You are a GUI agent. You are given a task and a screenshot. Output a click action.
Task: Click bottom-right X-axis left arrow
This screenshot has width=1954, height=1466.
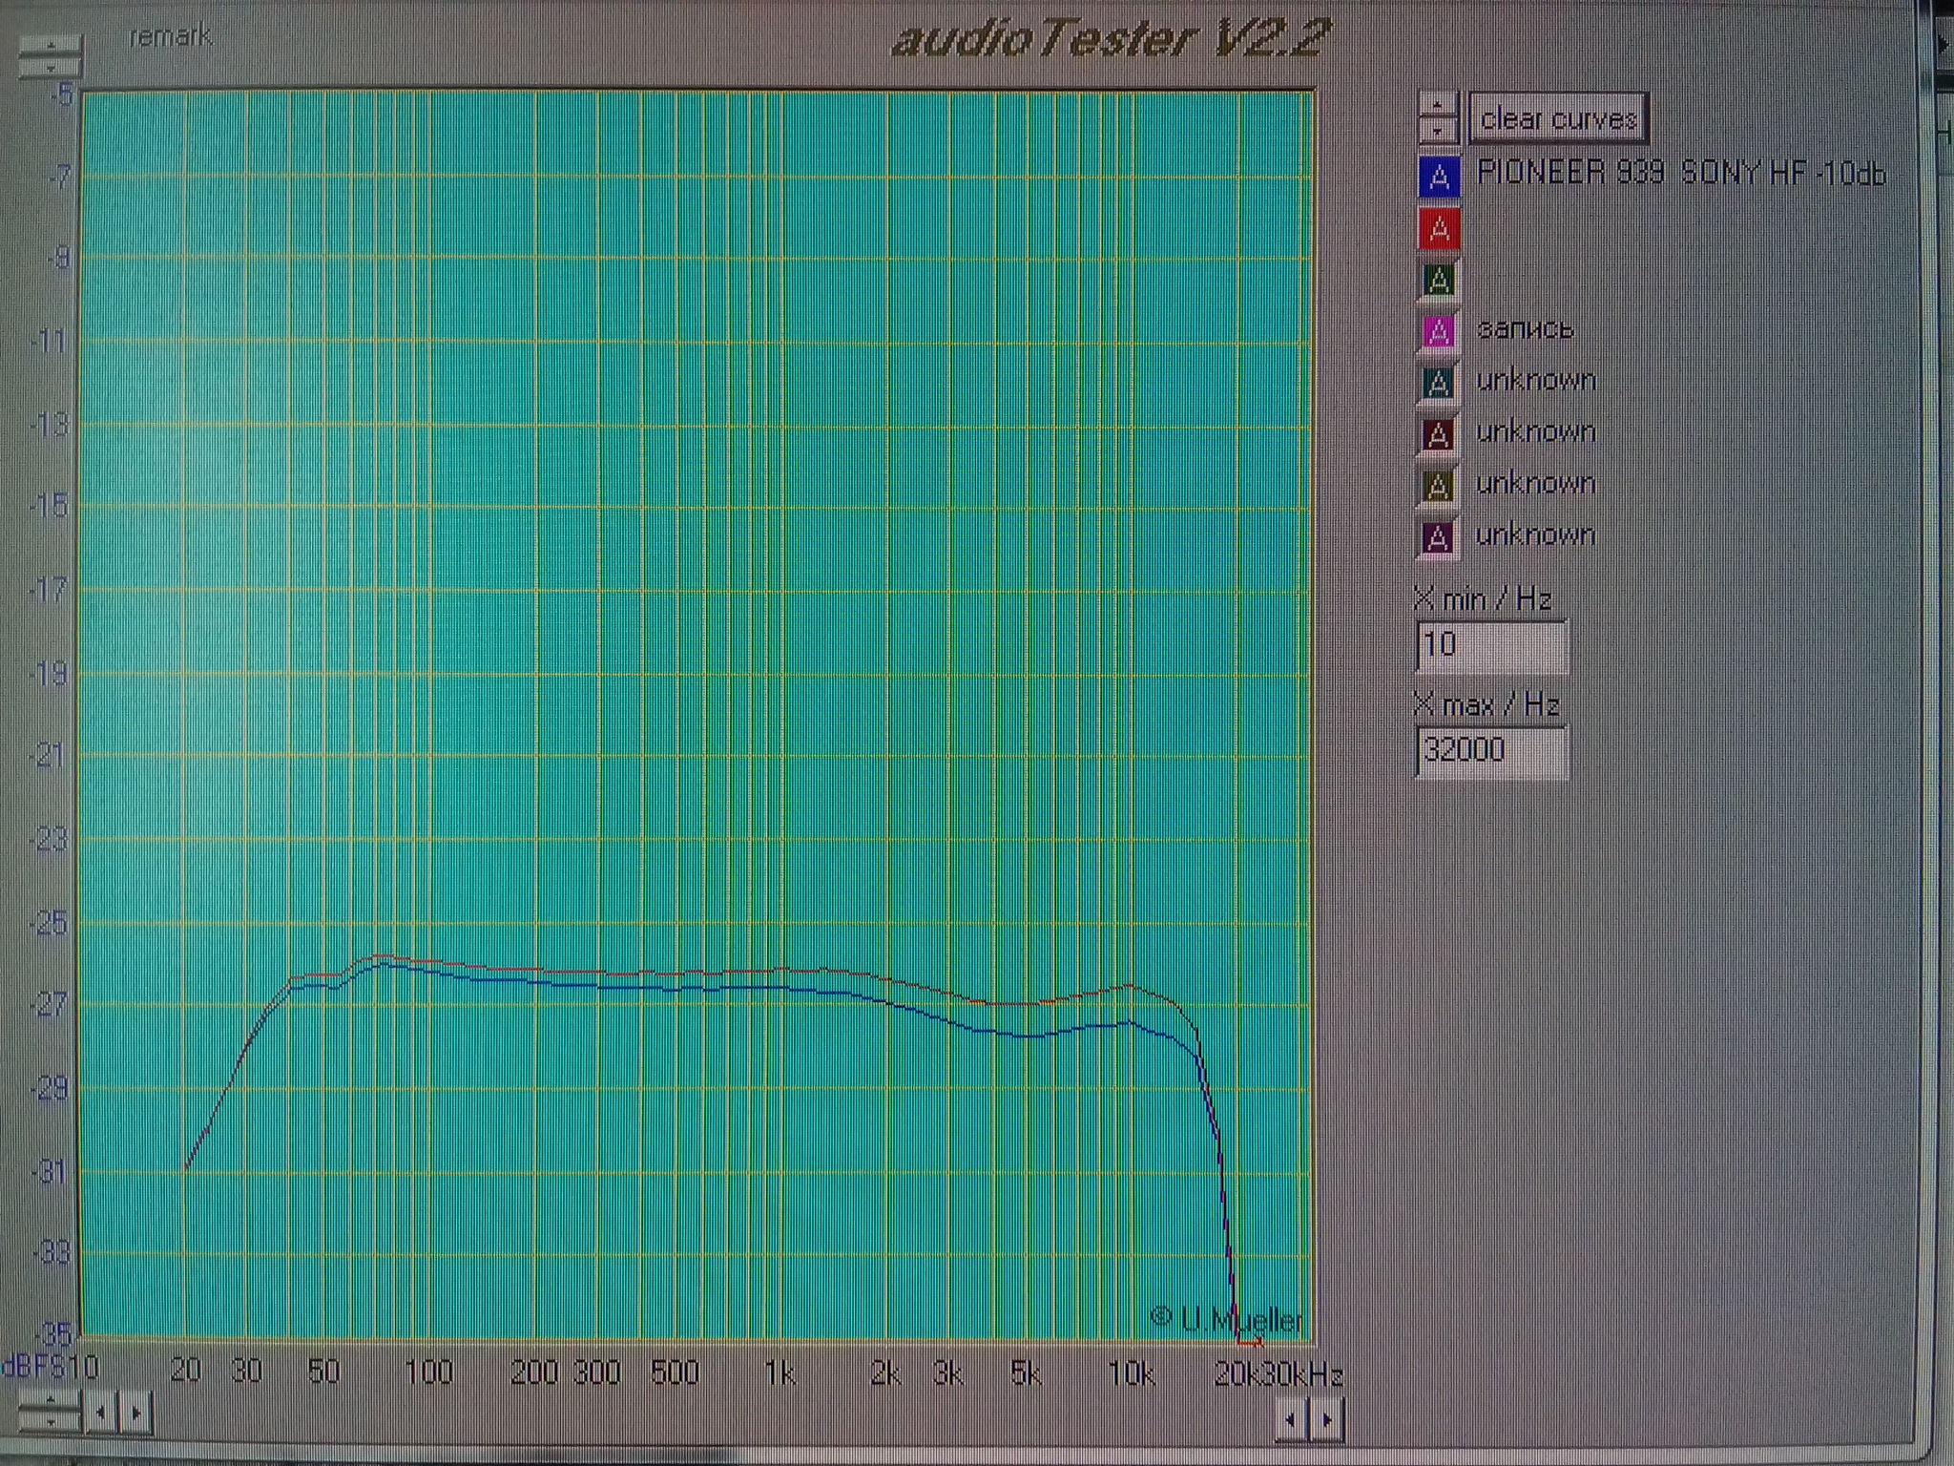pos(1291,1420)
